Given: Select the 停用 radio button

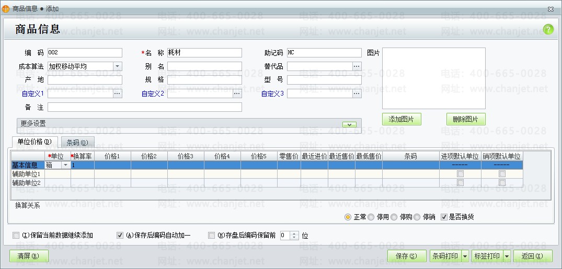Looking at the screenshot, I should pos(371,217).
